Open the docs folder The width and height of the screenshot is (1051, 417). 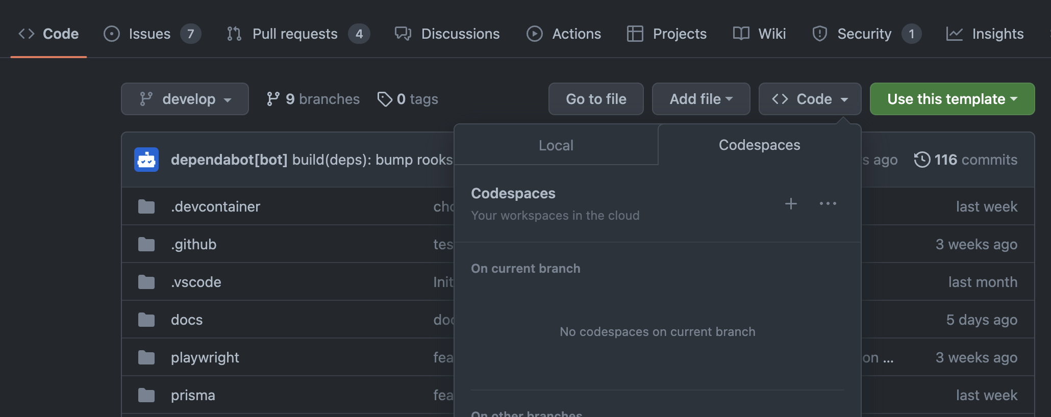pos(187,320)
